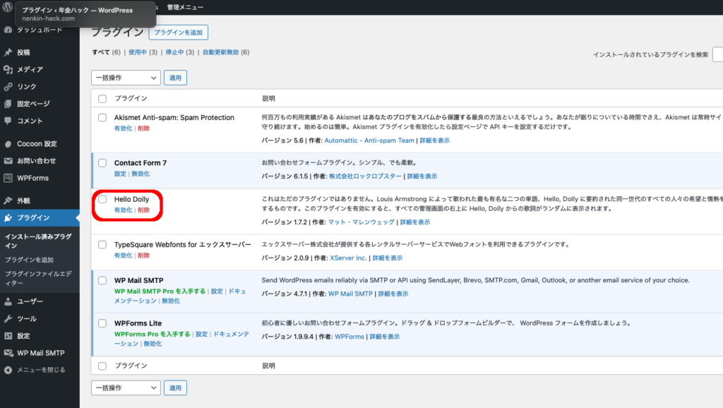The height and width of the screenshot is (408, 723).
Task: Open the bottom 一括操作 bulk actions dropdown
Action: 126,388
